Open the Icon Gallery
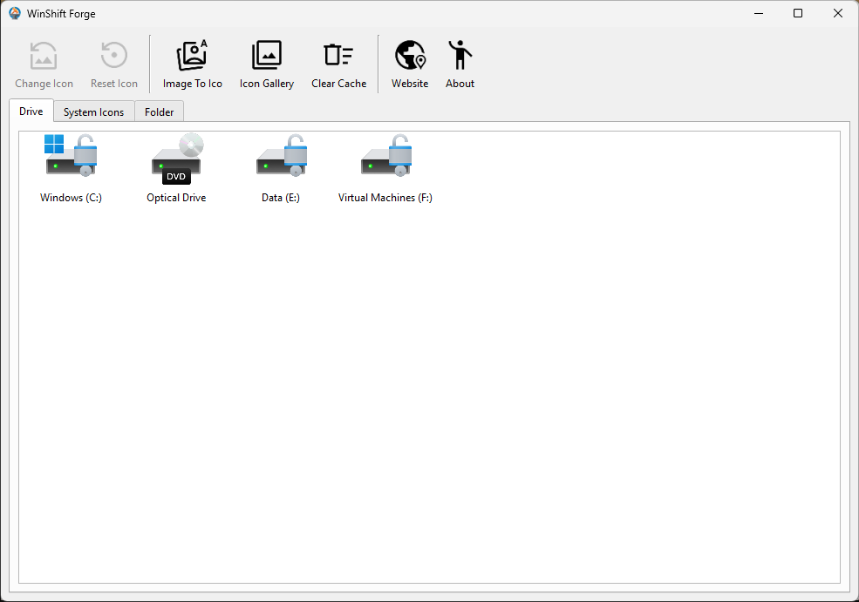The image size is (859, 602). 266,61
